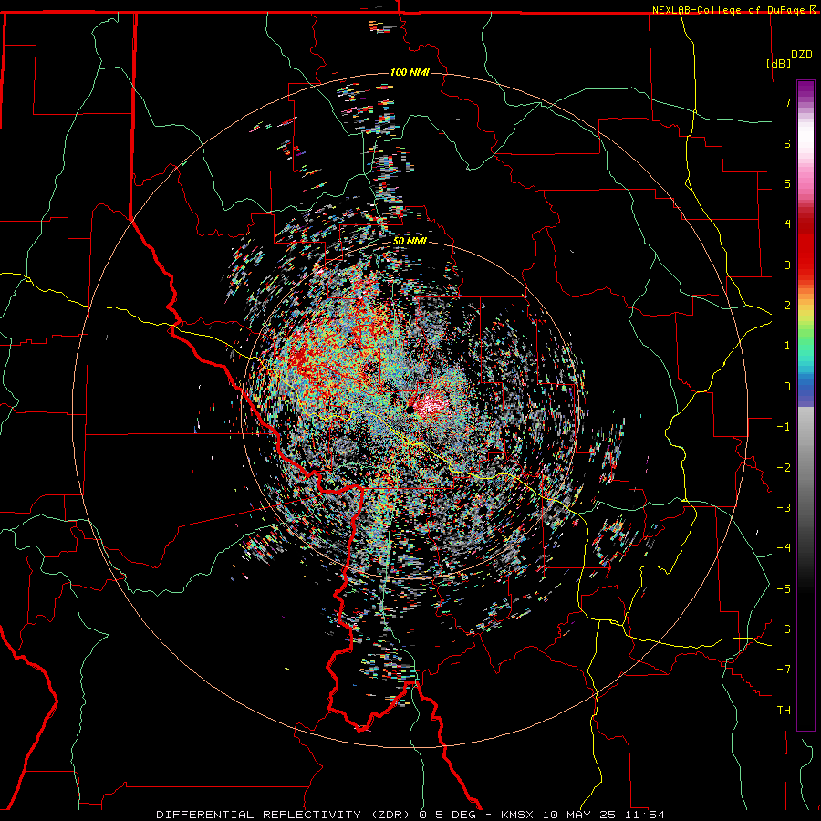Click the 50 NMI range ring label

point(410,242)
